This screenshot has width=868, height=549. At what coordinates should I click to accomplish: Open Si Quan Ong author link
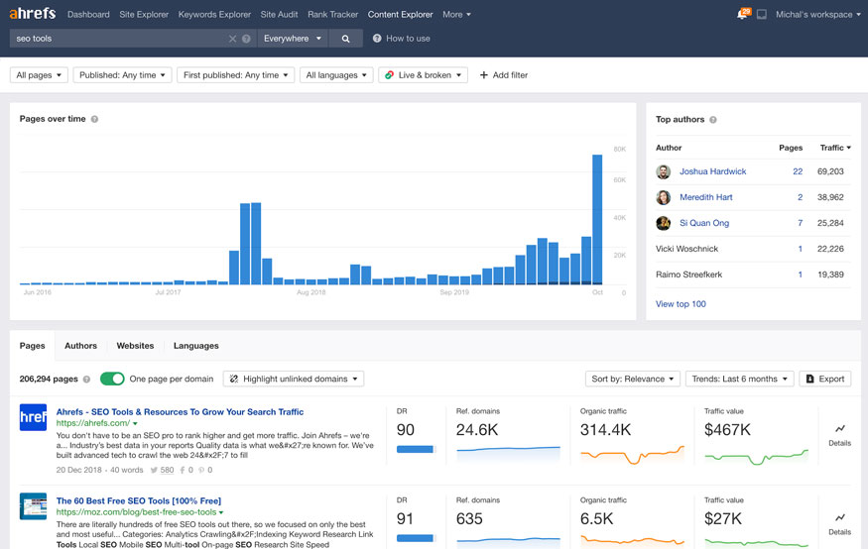(704, 223)
